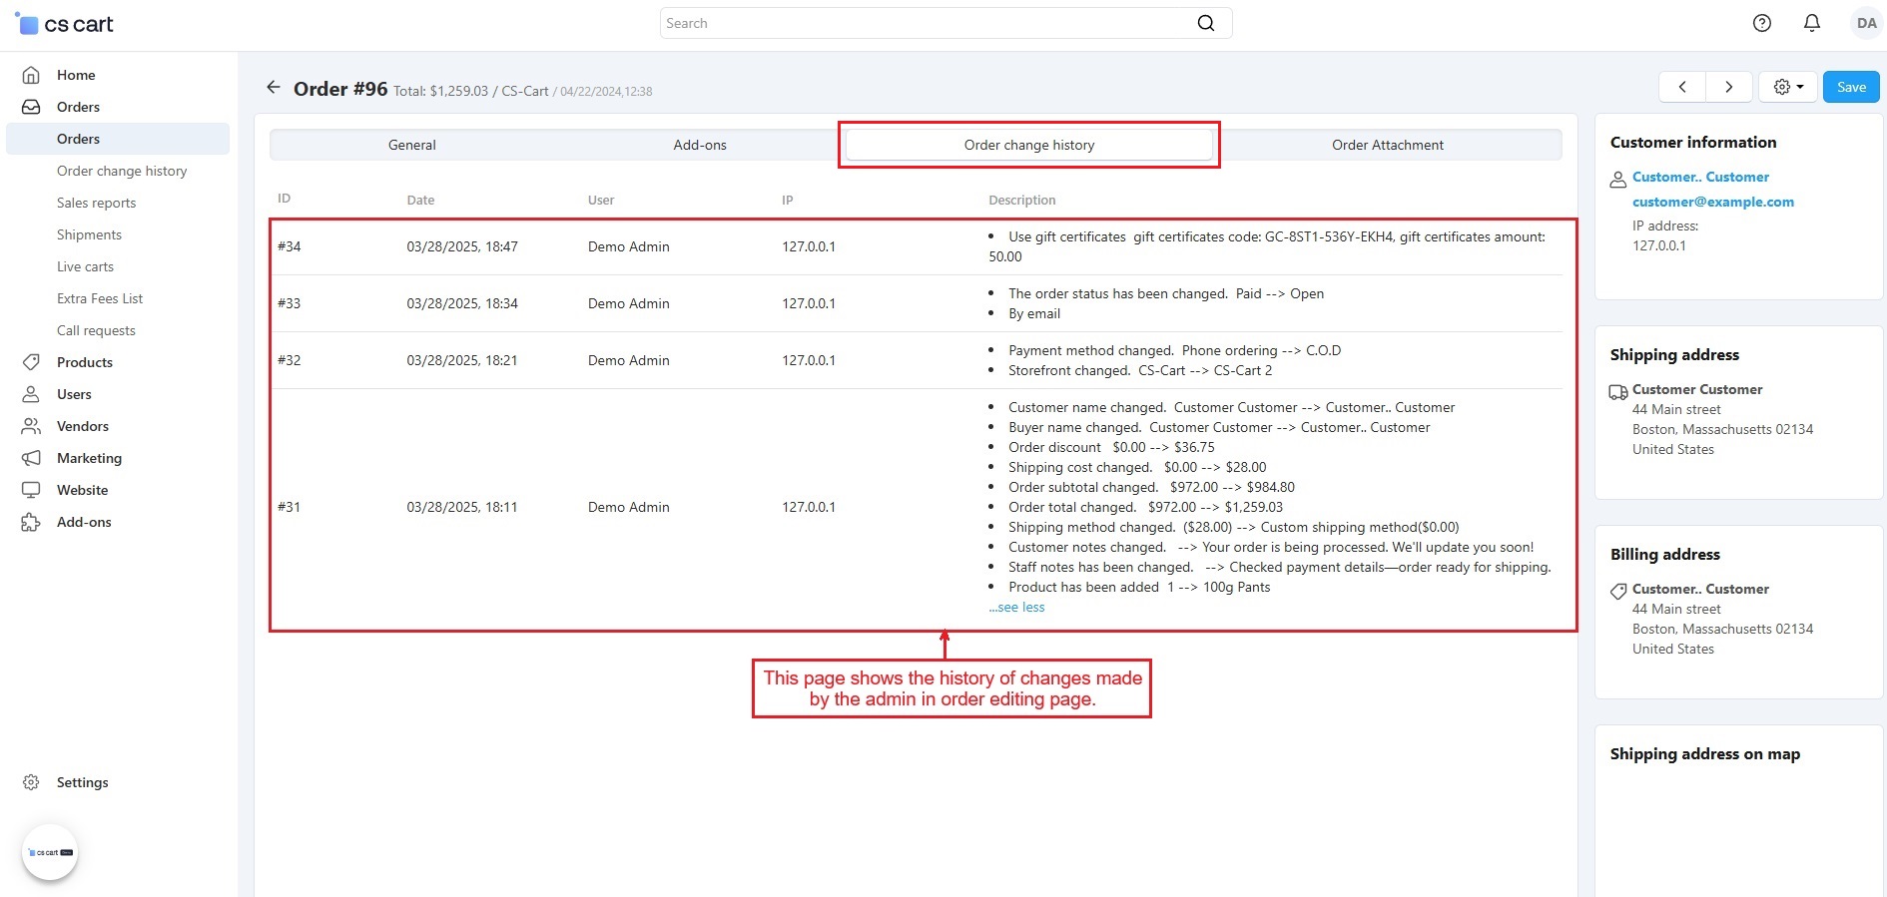
Task: Open the Customer.. Customer profile link
Action: point(1700,177)
